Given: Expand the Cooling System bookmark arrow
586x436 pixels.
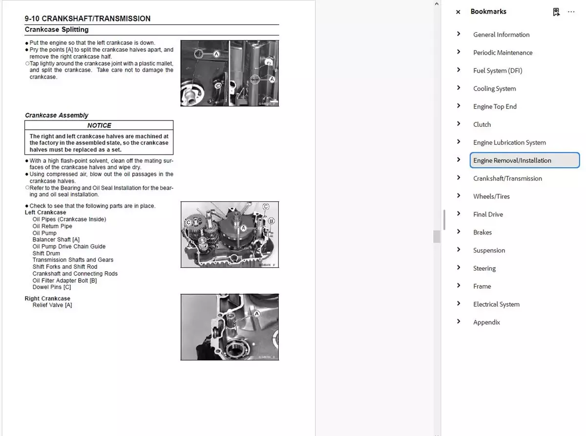Looking at the screenshot, I should (x=459, y=88).
